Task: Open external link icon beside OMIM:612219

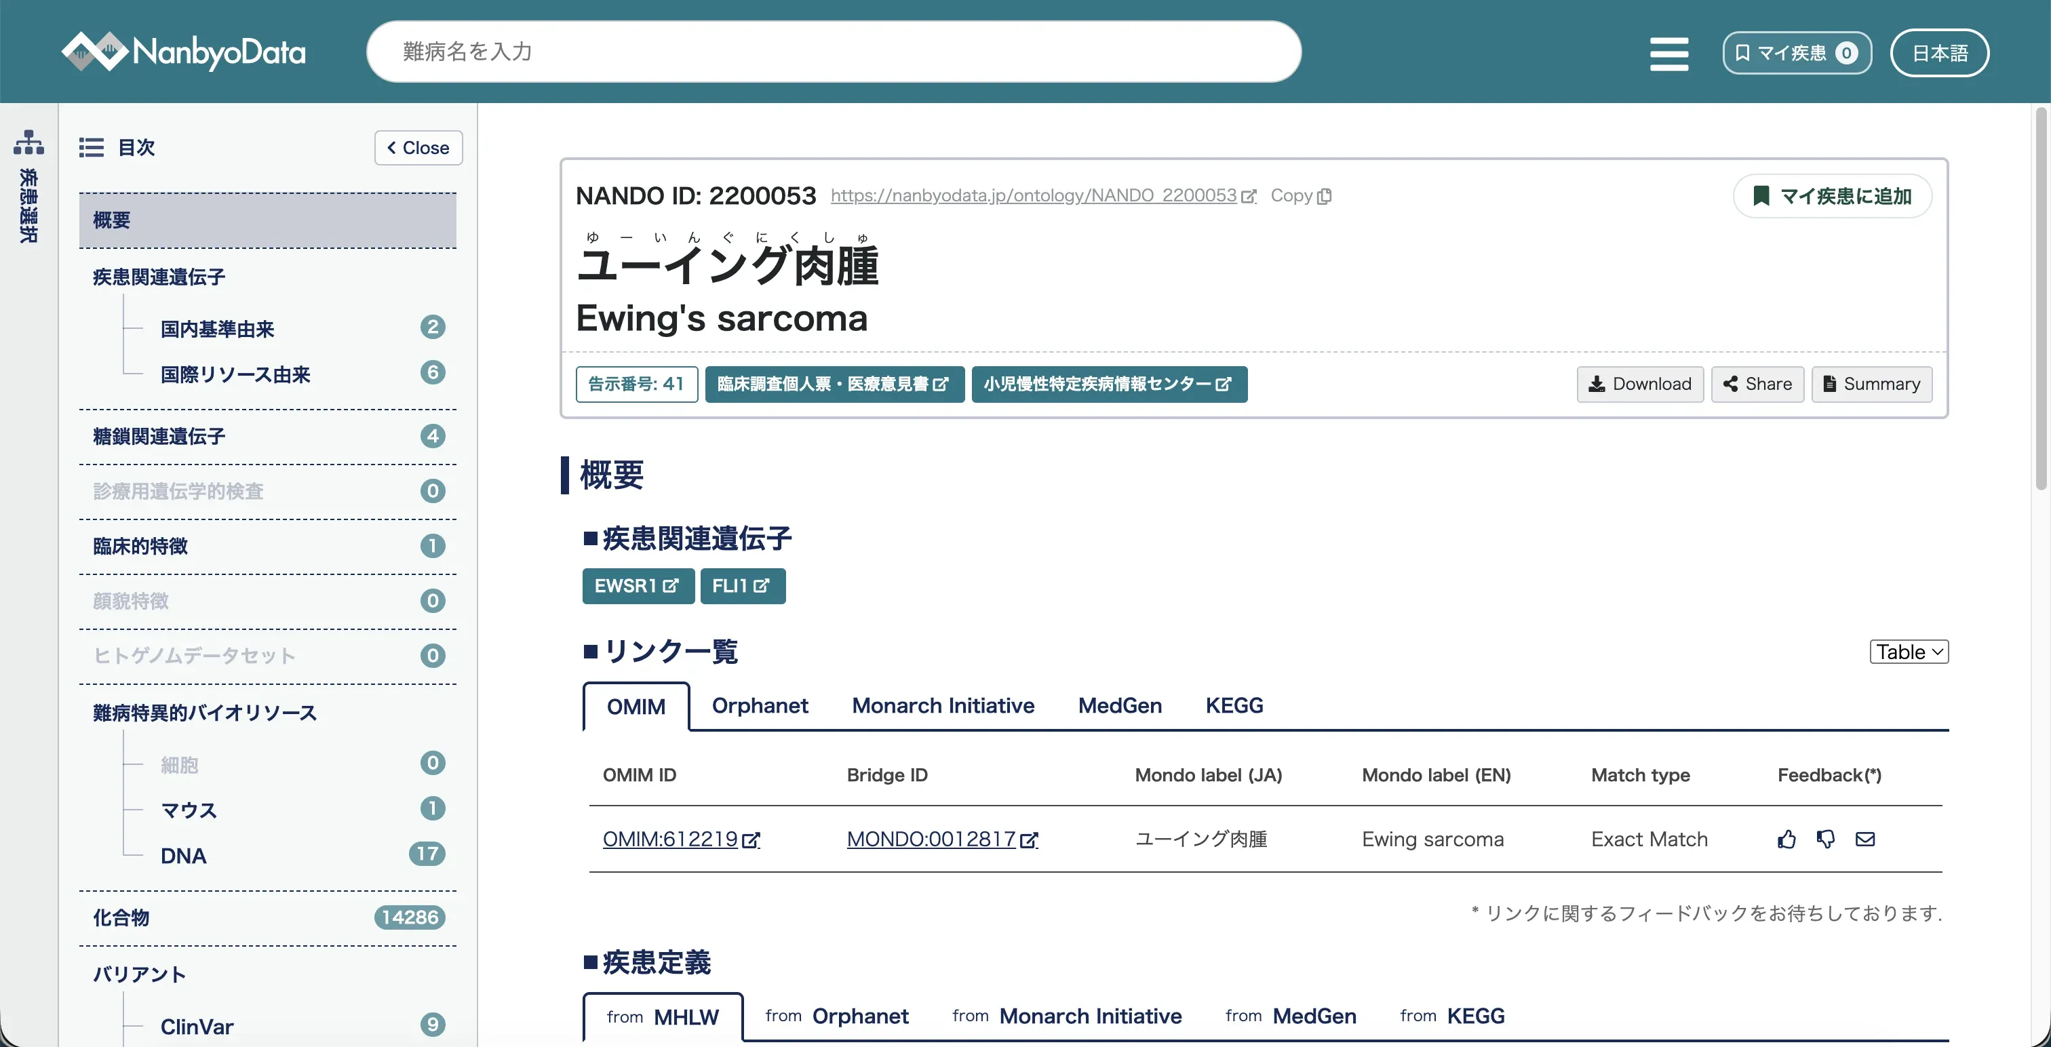Action: point(751,840)
